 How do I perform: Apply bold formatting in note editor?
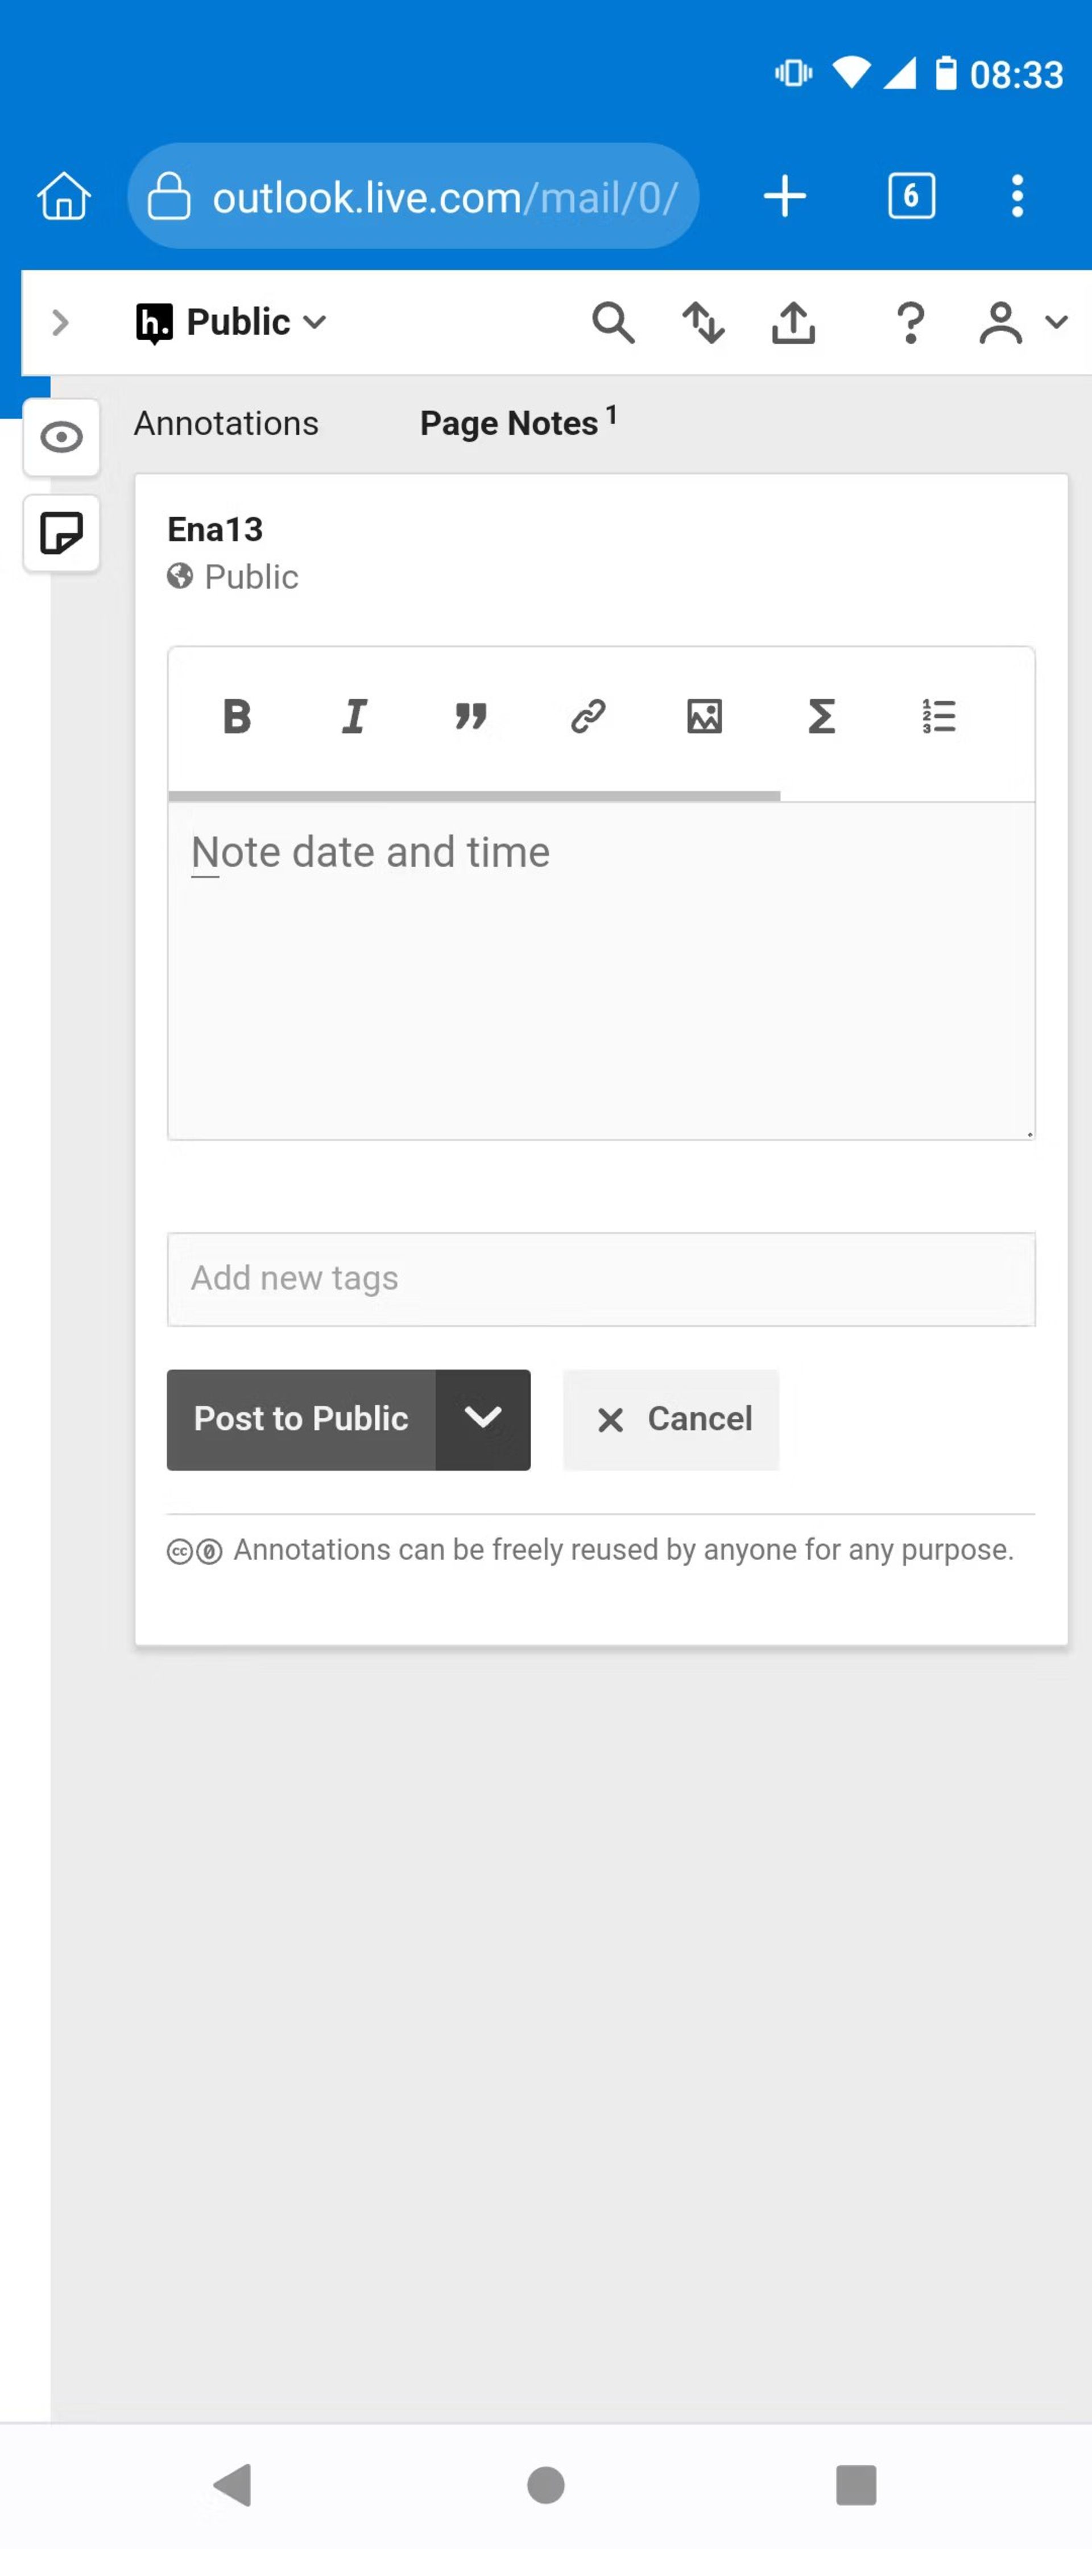click(237, 715)
